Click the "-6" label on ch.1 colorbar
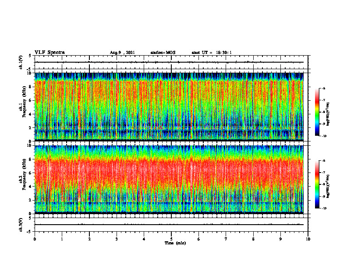Screen dimensions: 347x268 tap(324, 88)
